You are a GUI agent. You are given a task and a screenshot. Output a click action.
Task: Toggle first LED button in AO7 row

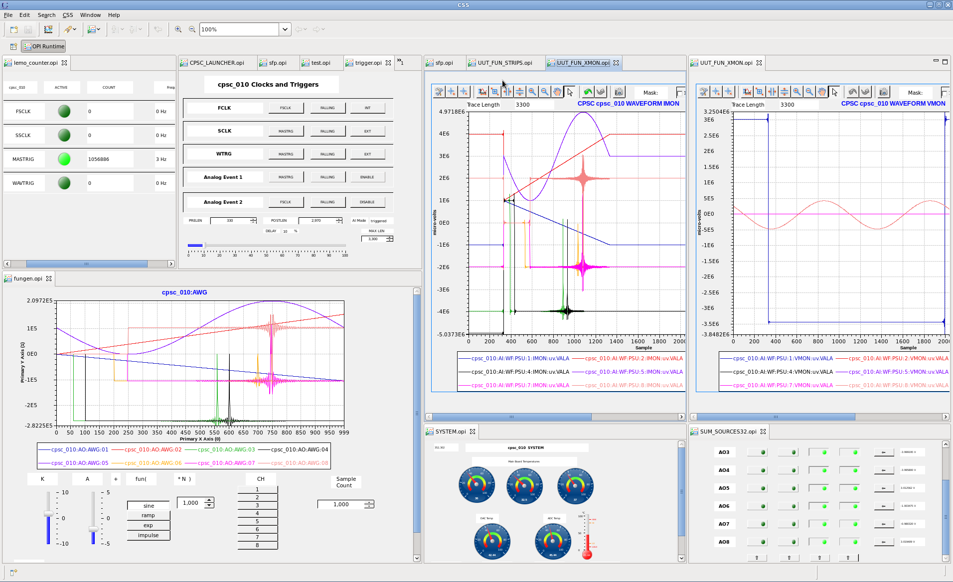(x=757, y=524)
